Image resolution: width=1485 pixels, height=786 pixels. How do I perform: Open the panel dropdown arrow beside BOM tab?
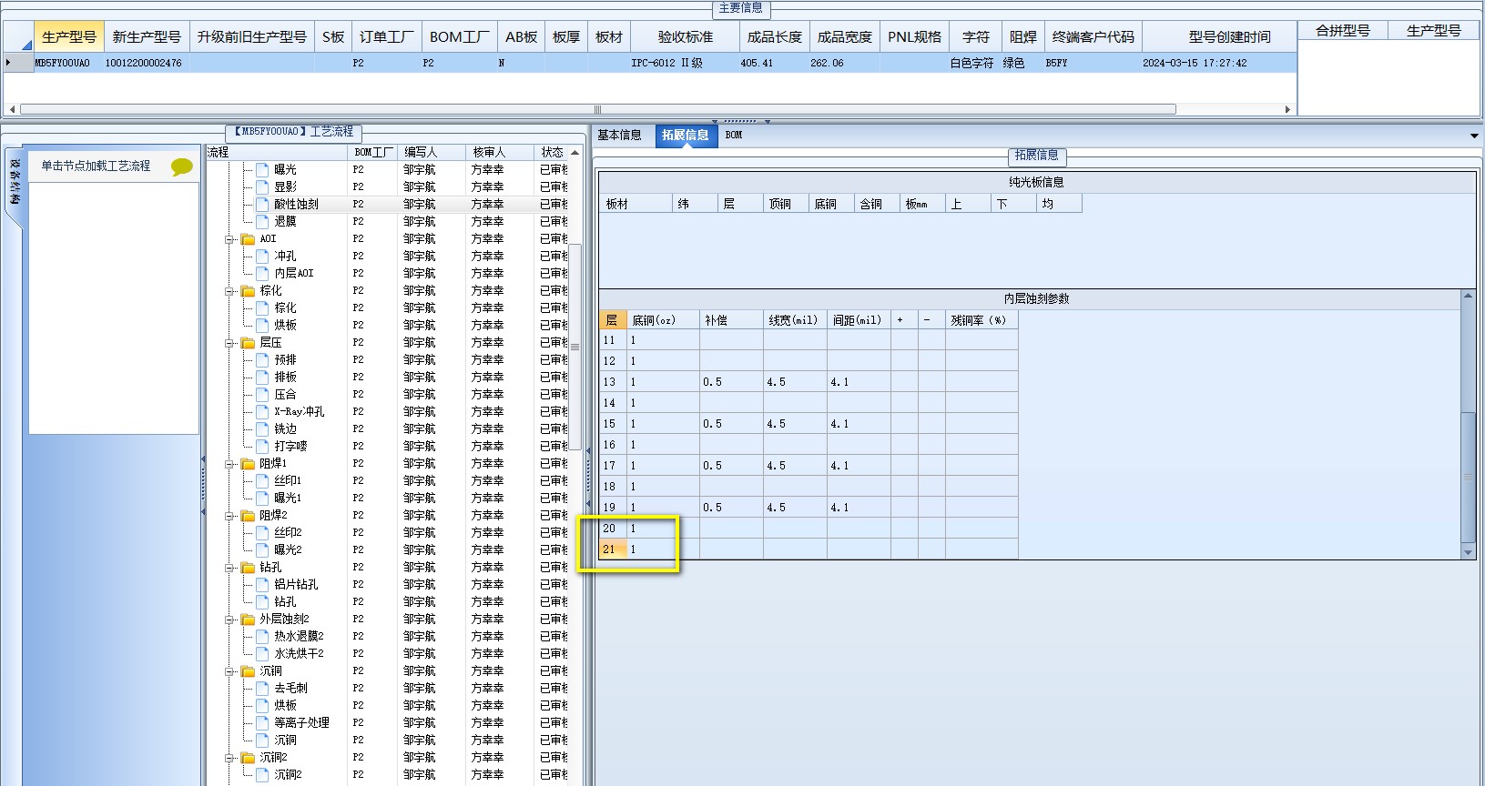pyautogui.click(x=1474, y=136)
